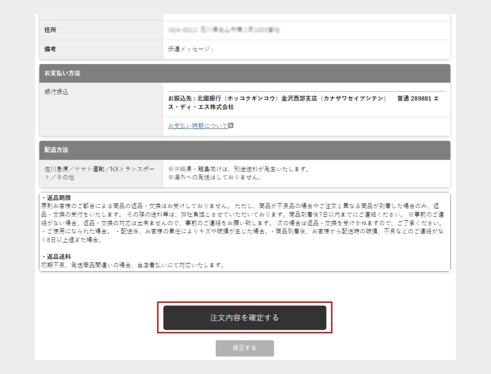Click the 海外への発送 notice line
This screenshot has width=491, height=374.
coord(215,177)
